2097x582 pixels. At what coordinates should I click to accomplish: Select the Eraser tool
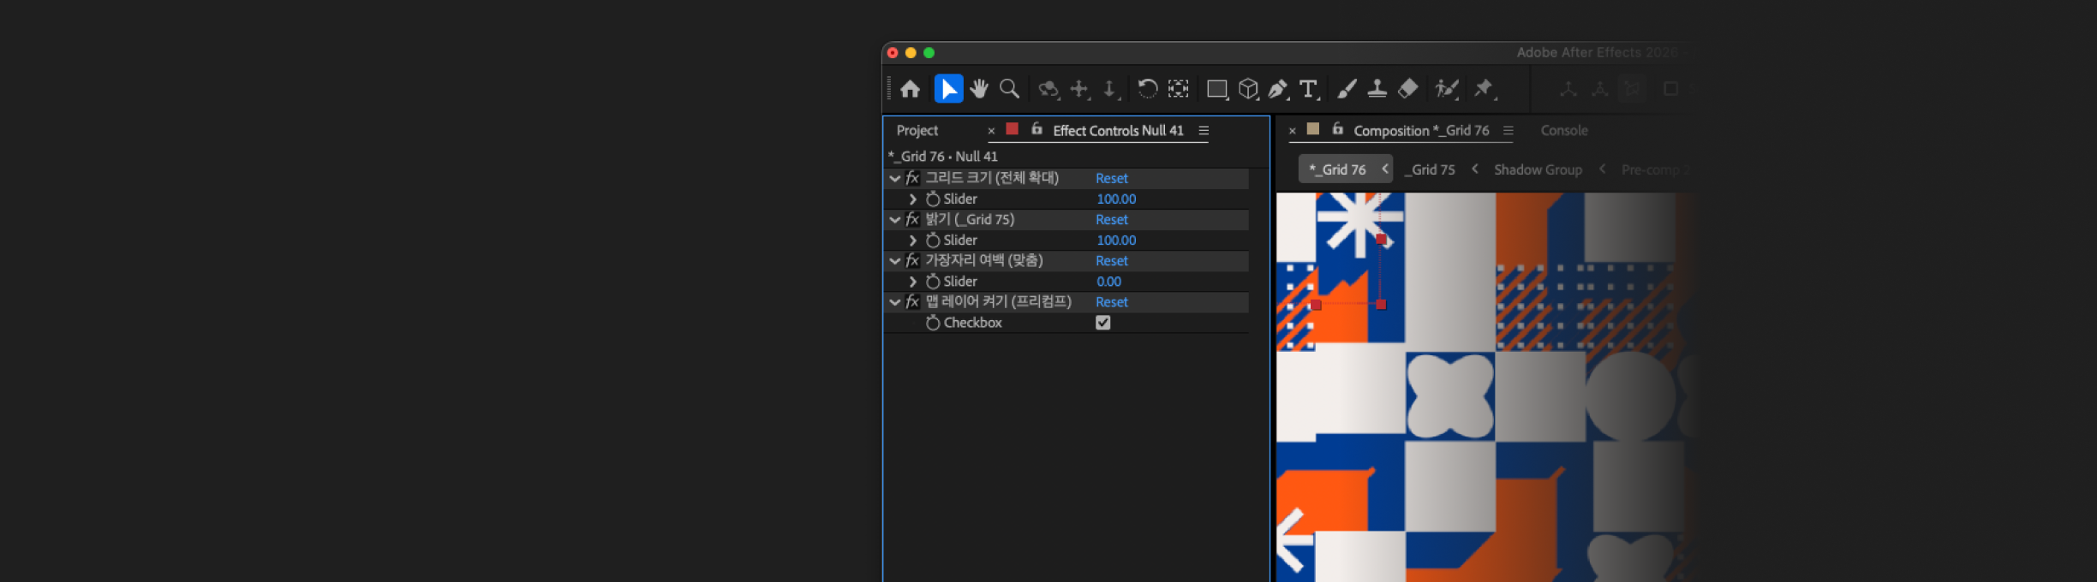point(1407,89)
